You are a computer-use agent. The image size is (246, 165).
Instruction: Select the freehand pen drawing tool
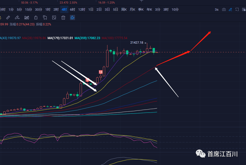pos(17,18)
